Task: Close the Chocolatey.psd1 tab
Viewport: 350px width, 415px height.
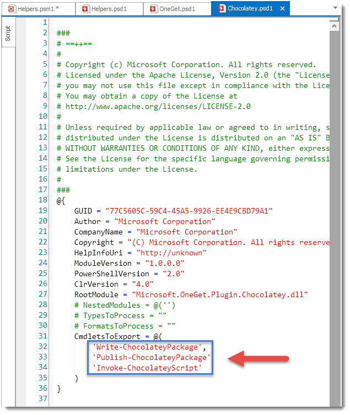Action: (282, 8)
